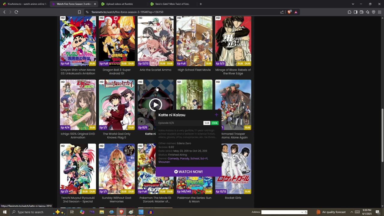Close the Watch Fire Force Season 3 tab
The width and height of the screenshot is (384, 216).
[x=95, y=4]
